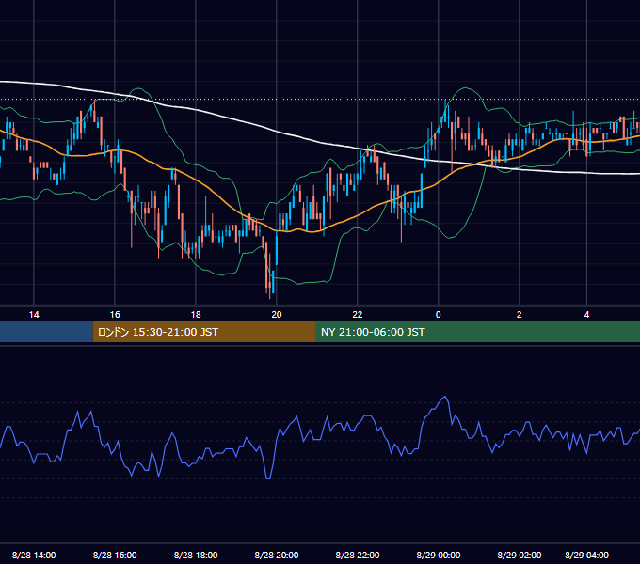The image size is (640, 564).
Task: Click hour 0 on the price chart axis
Action: click(439, 314)
